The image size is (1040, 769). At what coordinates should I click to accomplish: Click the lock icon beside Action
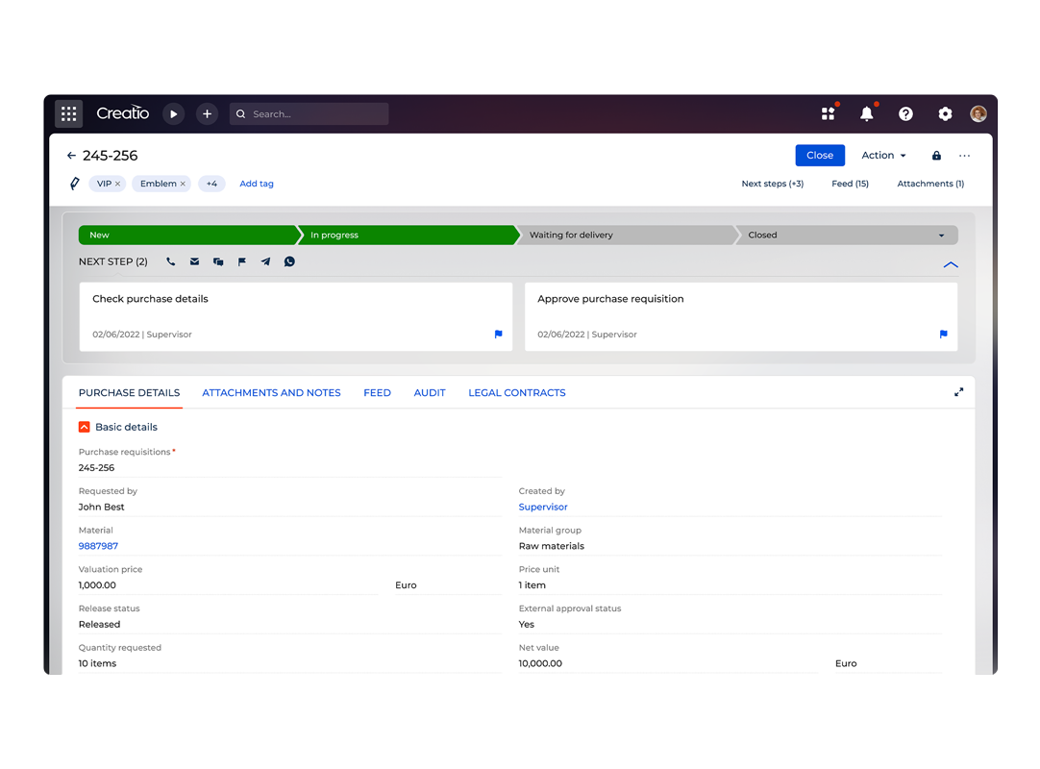pos(936,156)
